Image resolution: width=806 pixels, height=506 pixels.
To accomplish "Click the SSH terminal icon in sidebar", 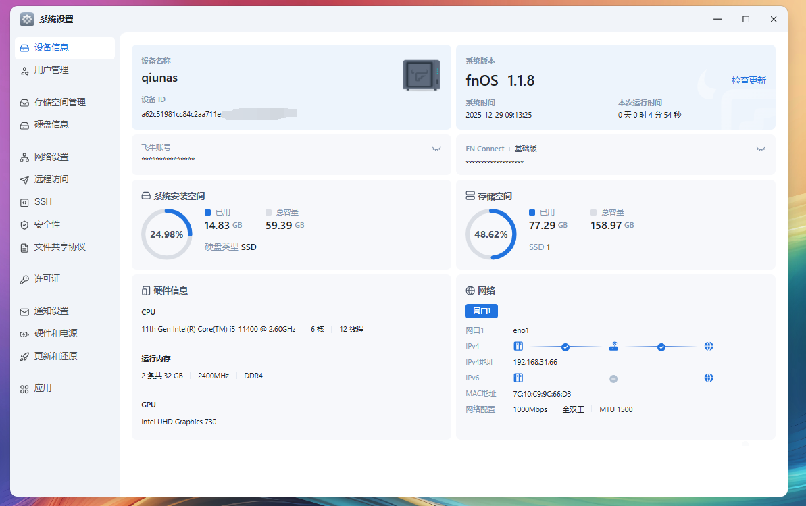I will tap(24, 203).
